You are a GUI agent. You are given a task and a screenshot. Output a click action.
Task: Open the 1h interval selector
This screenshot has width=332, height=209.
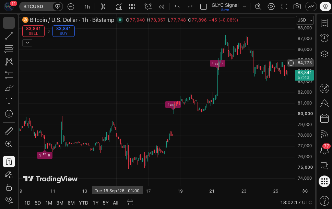coord(87,7)
